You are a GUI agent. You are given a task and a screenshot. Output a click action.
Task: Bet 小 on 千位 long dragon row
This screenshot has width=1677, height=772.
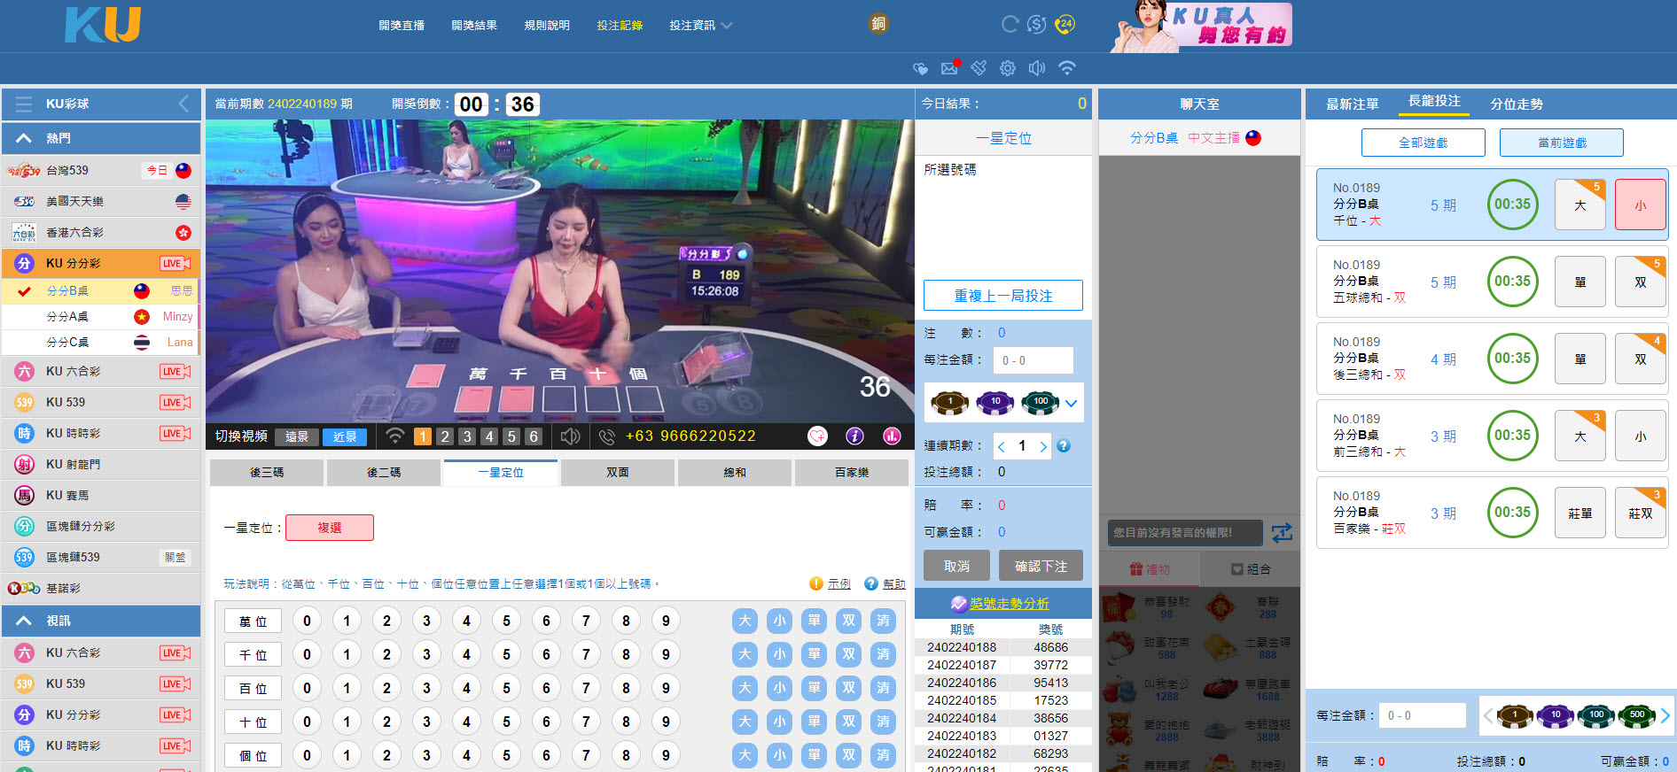[x=1641, y=205]
